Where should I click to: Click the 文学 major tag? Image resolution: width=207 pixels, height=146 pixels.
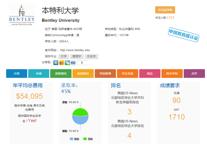(x=64, y=57)
